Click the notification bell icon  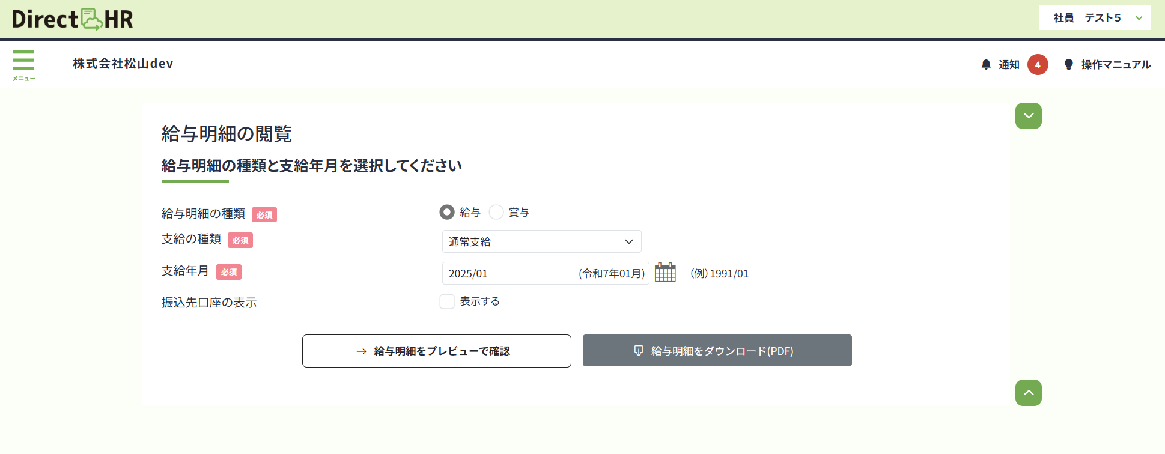tap(986, 64)
